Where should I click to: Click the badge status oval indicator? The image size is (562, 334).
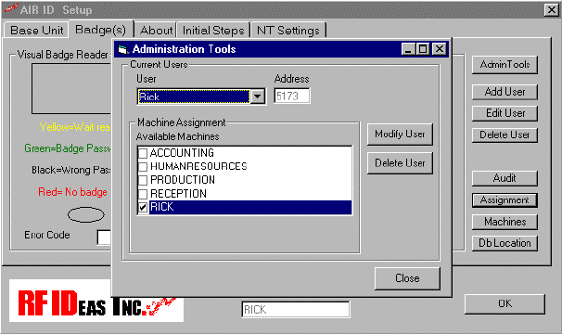[x=86, y=215]
